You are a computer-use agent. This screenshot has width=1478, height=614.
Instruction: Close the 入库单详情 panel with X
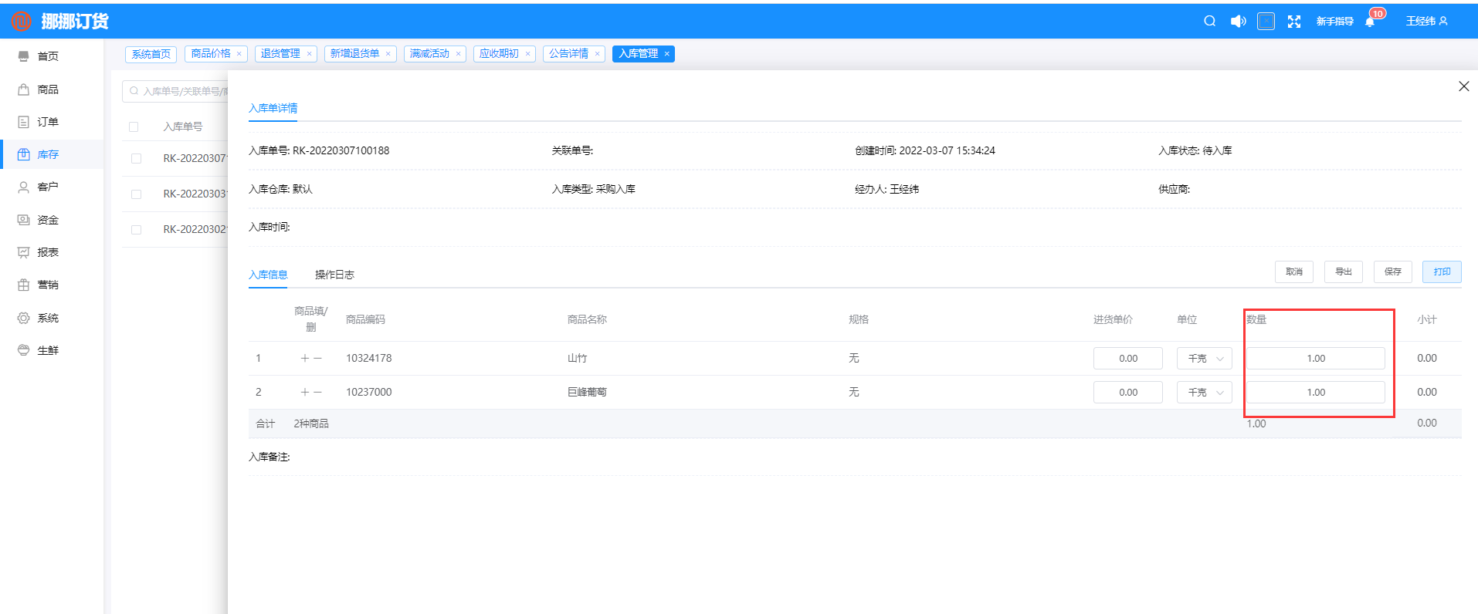click(x=1463, y=86)
